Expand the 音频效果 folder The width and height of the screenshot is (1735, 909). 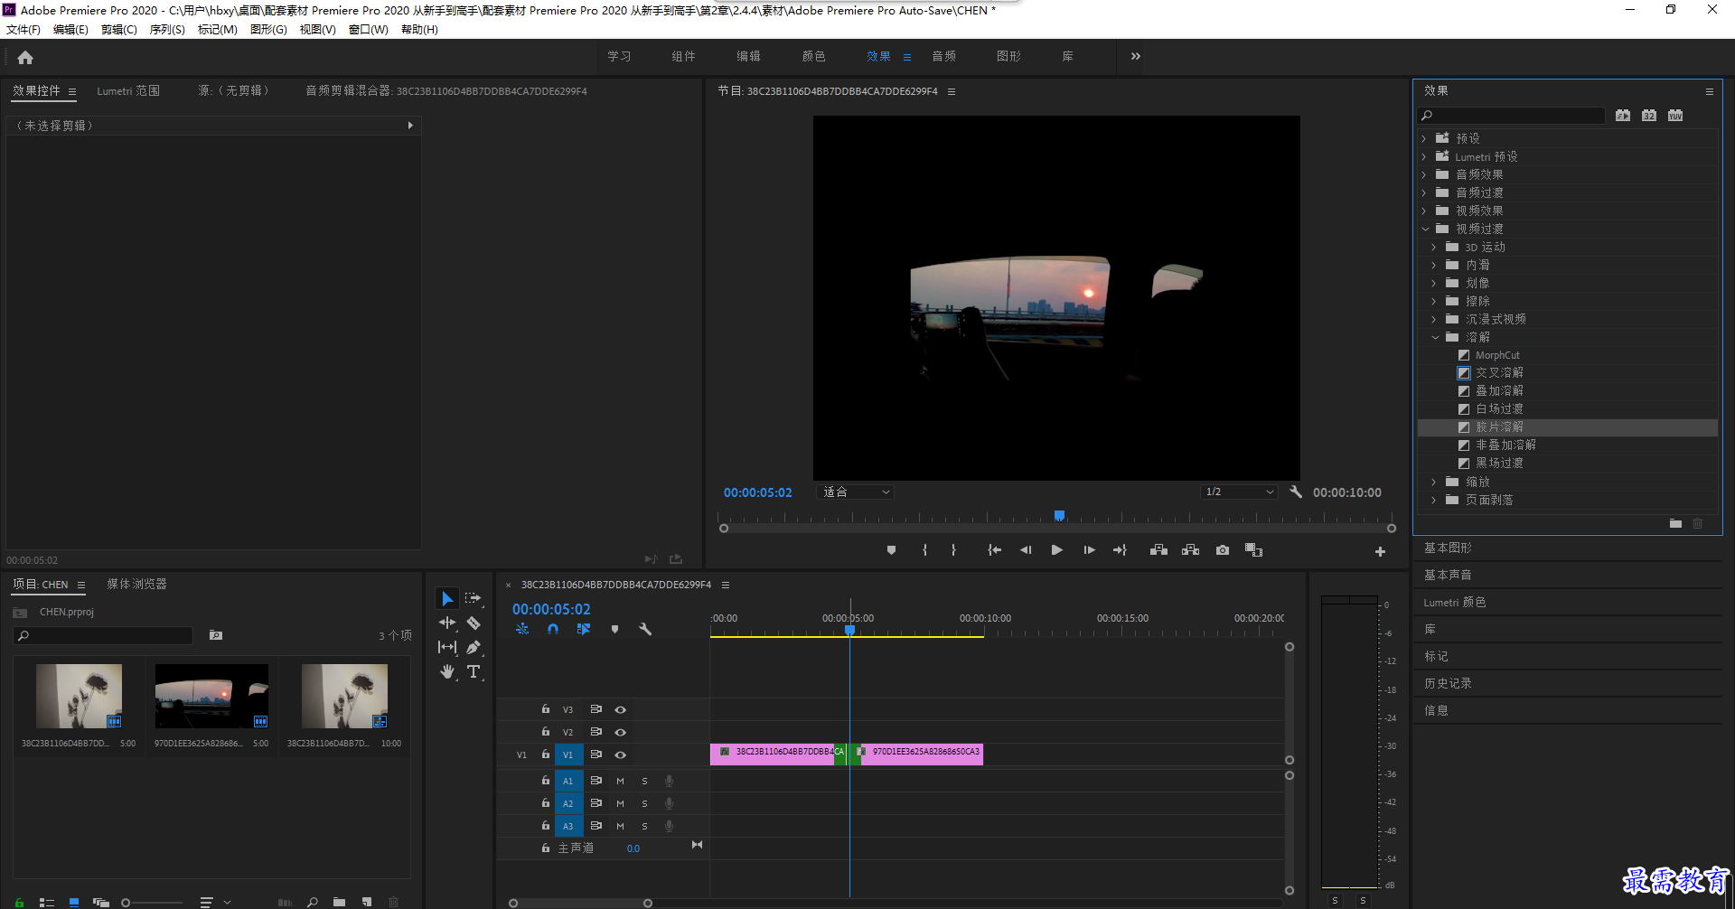[x=1424, y=175]
